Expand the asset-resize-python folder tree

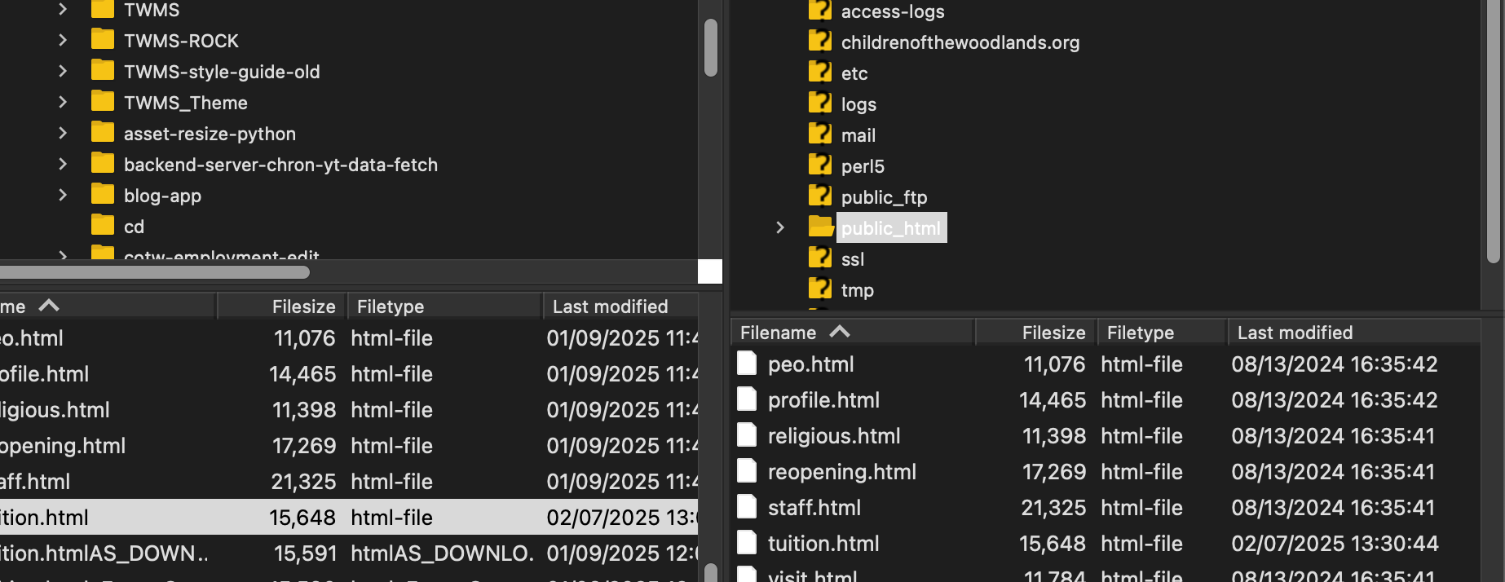pyautogui.click(x=63, y=133)
